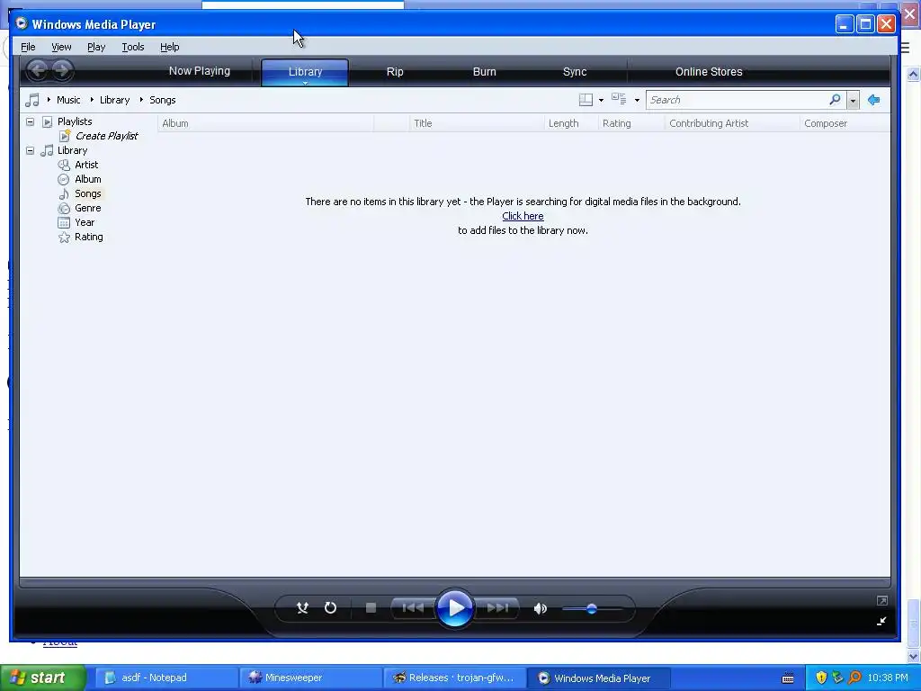The height and width of the screenshot is (691, 921).
Task: Sort by Title column header
Action: pos(477,123)
